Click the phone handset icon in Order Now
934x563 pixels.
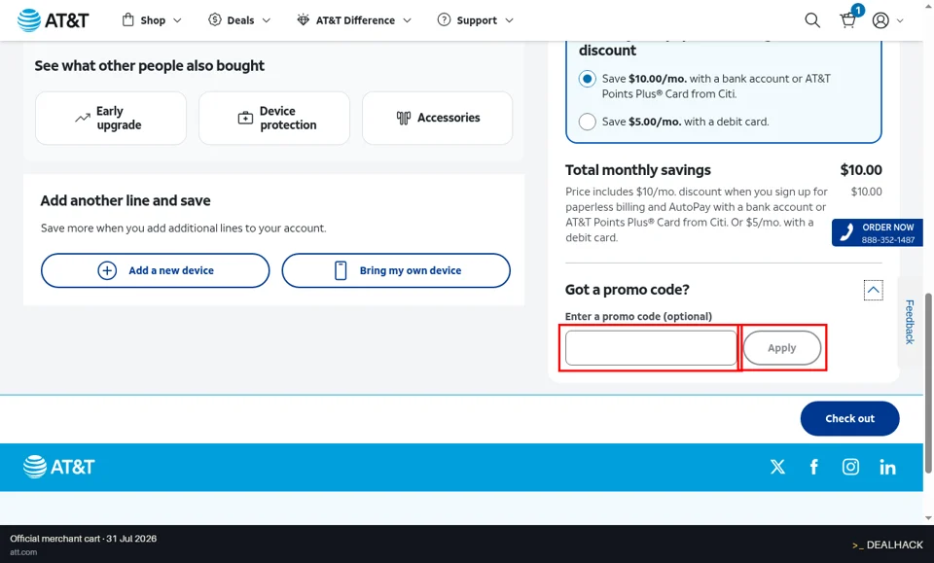(x=846, y=232)
